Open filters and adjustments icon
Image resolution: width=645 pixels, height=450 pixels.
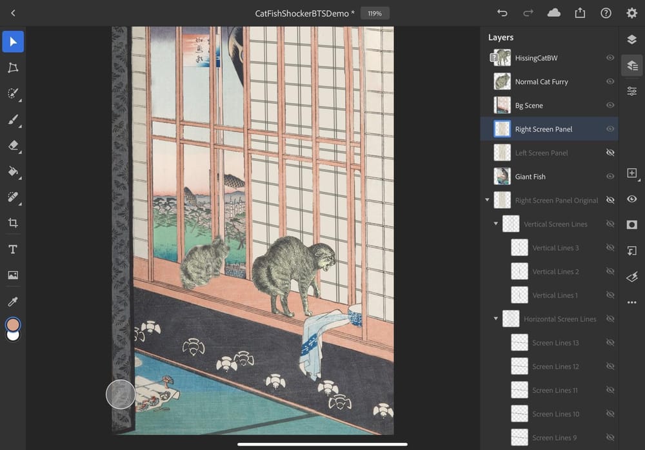coord(632,277)
